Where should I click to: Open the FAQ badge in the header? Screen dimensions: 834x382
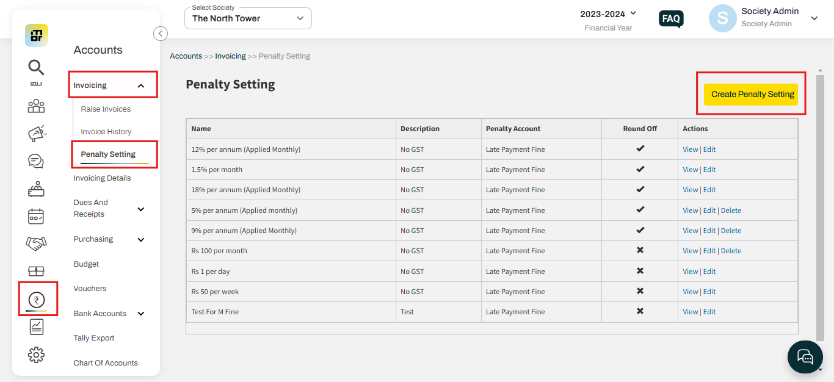coord(670,19)
